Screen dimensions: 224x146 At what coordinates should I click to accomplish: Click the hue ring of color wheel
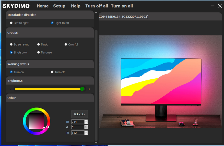[x=37, y=109]
